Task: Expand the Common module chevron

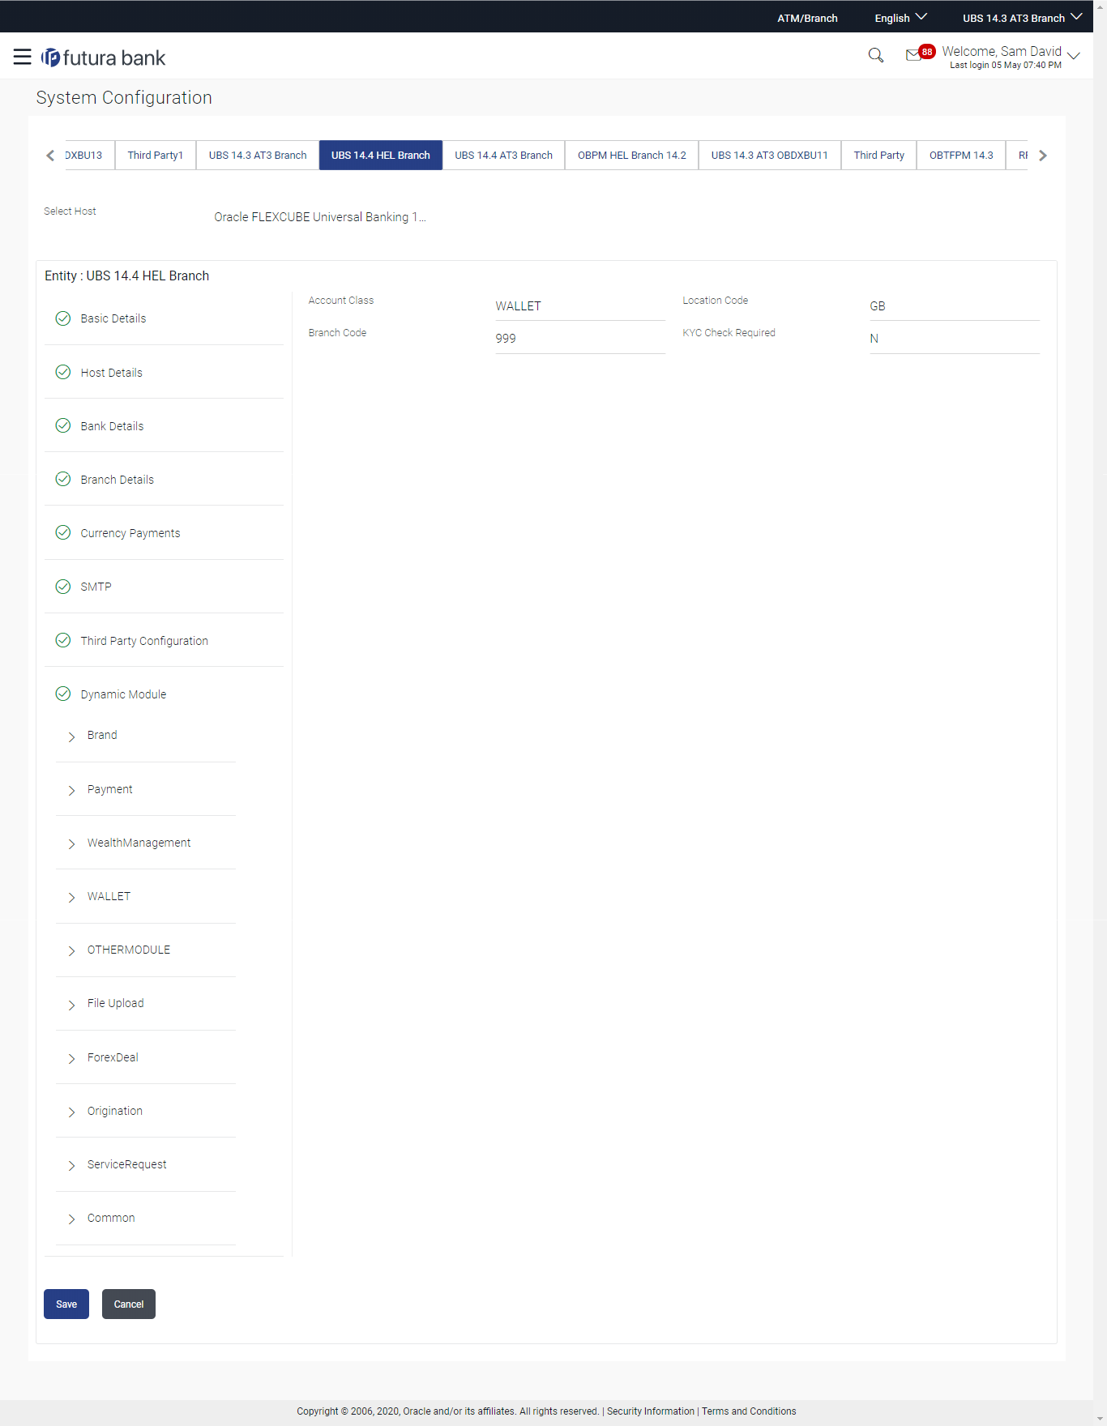Action: tap(71, 1219)
